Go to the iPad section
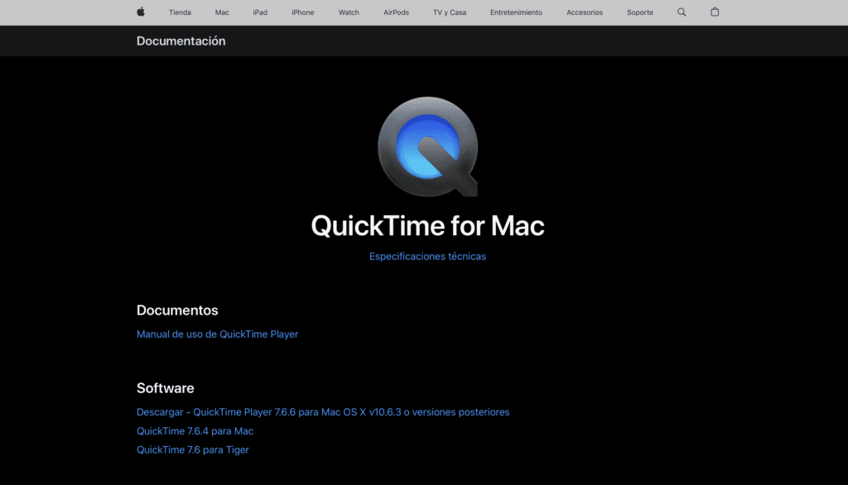 click(x=260, y=12)
